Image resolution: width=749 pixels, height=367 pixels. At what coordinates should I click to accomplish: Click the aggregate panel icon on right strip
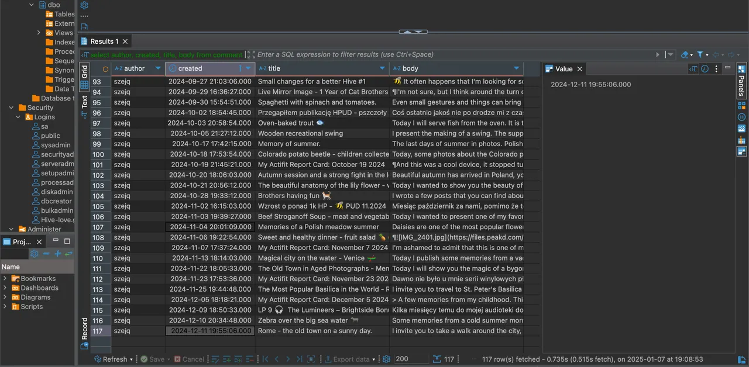click(741, 129)
